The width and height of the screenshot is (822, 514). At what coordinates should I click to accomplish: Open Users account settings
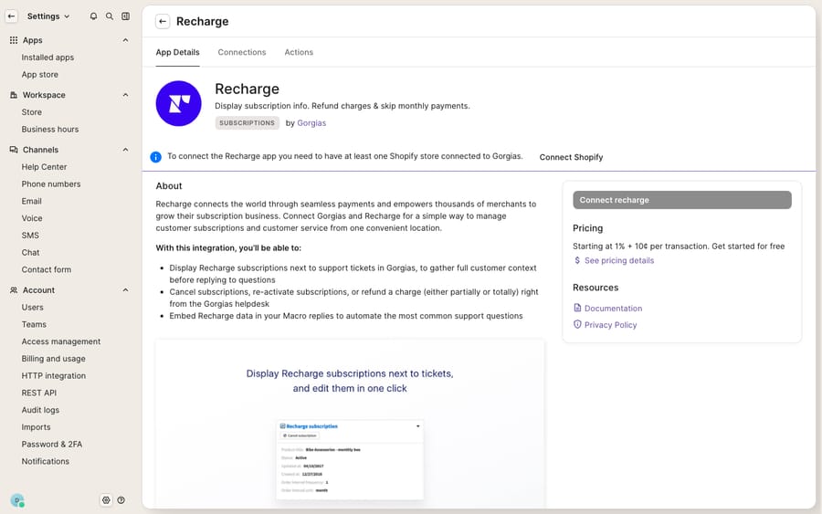pyautogui.click(x=33, y=308)
